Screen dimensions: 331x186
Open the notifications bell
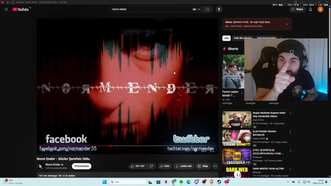click(x=311, y=9)
